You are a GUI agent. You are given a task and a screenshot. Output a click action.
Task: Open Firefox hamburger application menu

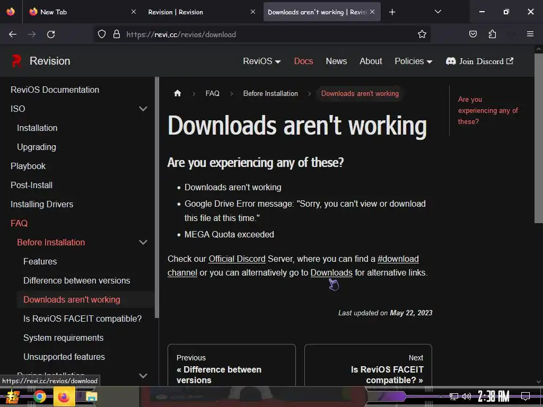coord(530,34)
